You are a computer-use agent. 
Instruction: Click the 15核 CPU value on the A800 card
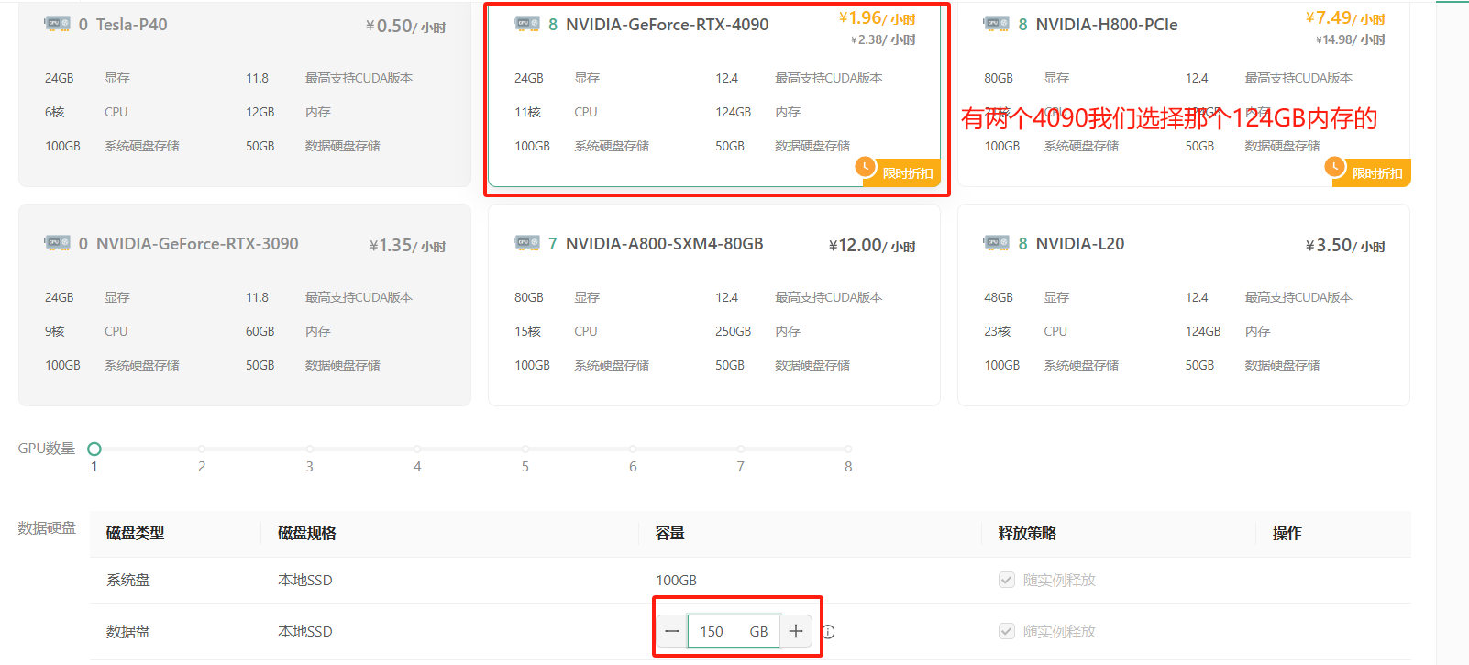(x=528, y=331)
